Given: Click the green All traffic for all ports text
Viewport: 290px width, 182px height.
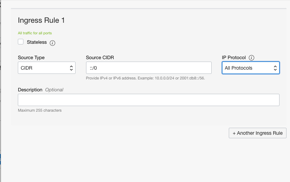Looking at the screenshot, I should (x=35, y=33).
